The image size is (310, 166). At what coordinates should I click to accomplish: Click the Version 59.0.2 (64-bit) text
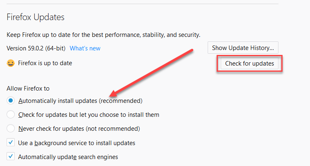pyautogui.click(x=36, y=48)
